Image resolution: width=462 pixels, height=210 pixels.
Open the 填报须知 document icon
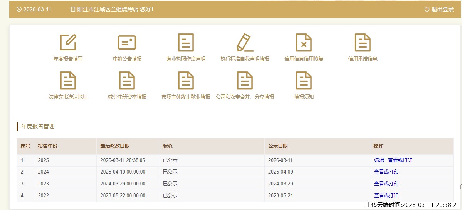click(x=304, y=80)
